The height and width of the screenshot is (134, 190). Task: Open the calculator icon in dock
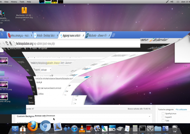tap(135, 128)
